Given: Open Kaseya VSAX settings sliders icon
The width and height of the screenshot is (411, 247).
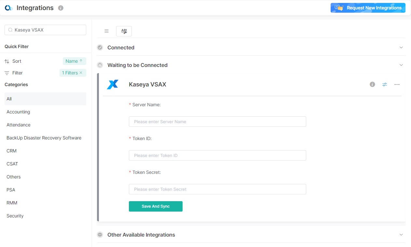Looking at the screenshot, I should click(385, 84).
